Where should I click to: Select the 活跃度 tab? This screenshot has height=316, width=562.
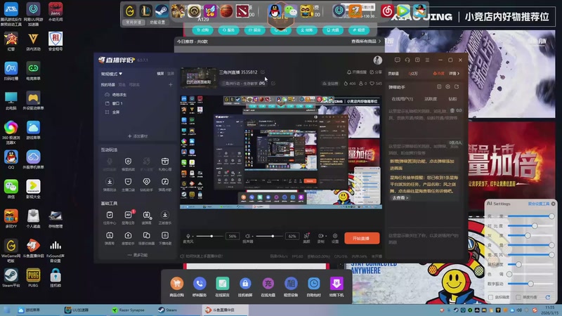click(431, 99)
